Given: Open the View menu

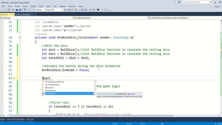Looking at the screenshot, I should coord(10,6).
